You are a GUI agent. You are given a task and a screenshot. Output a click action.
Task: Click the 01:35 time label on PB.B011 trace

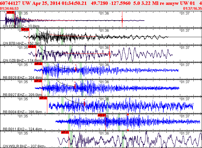coord(23,116)
